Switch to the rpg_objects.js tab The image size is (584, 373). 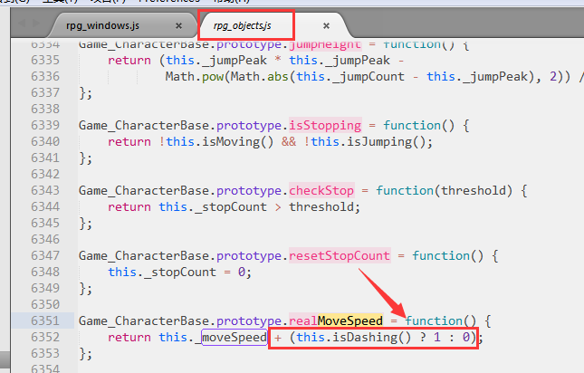coord(243,25)
